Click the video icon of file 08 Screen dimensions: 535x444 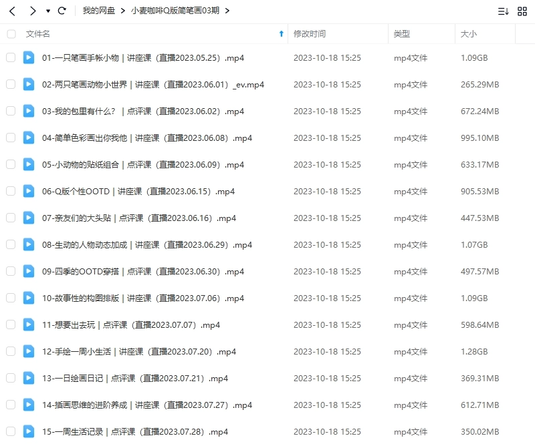[x=28, y=244]
